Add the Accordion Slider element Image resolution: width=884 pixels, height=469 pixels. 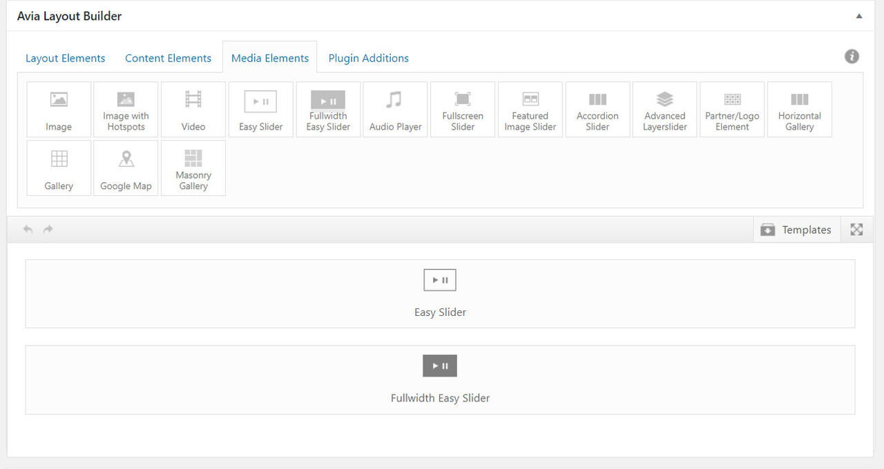point(597,110)
